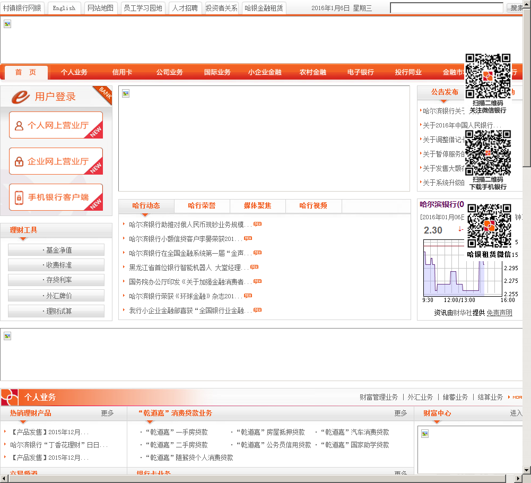This screenshot has height=483, width=531.
Task: Switch to the 哈行视频 tab
Action: point(314,206)
